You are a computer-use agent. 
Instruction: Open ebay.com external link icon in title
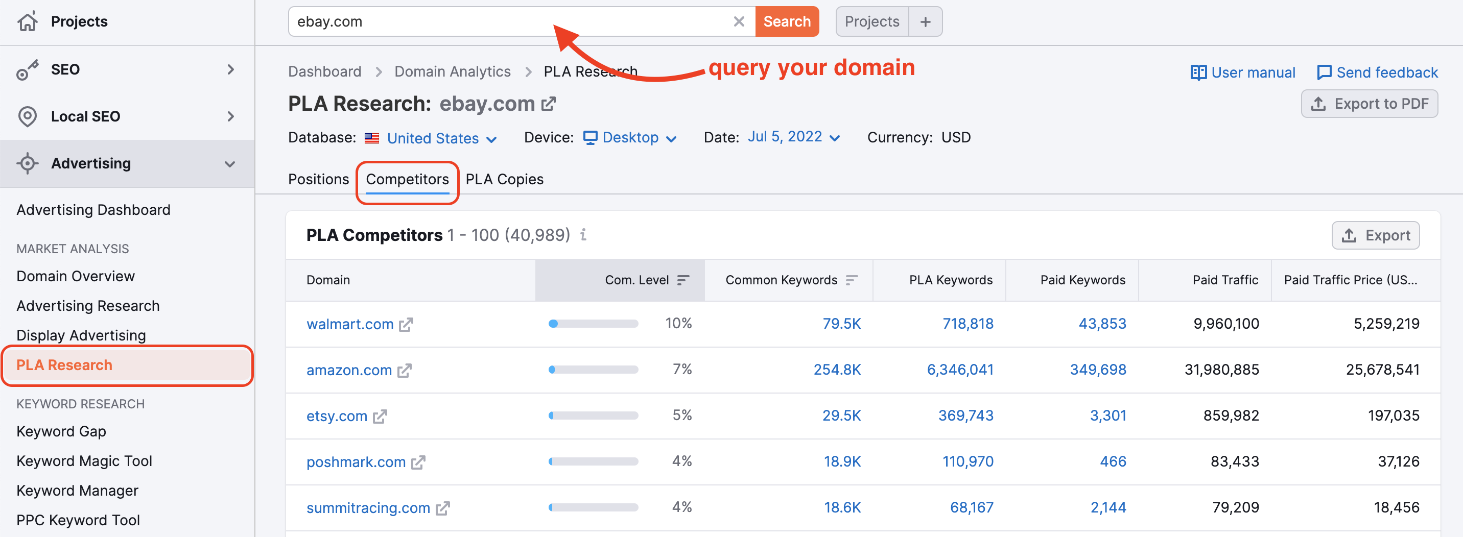(548, 104)
